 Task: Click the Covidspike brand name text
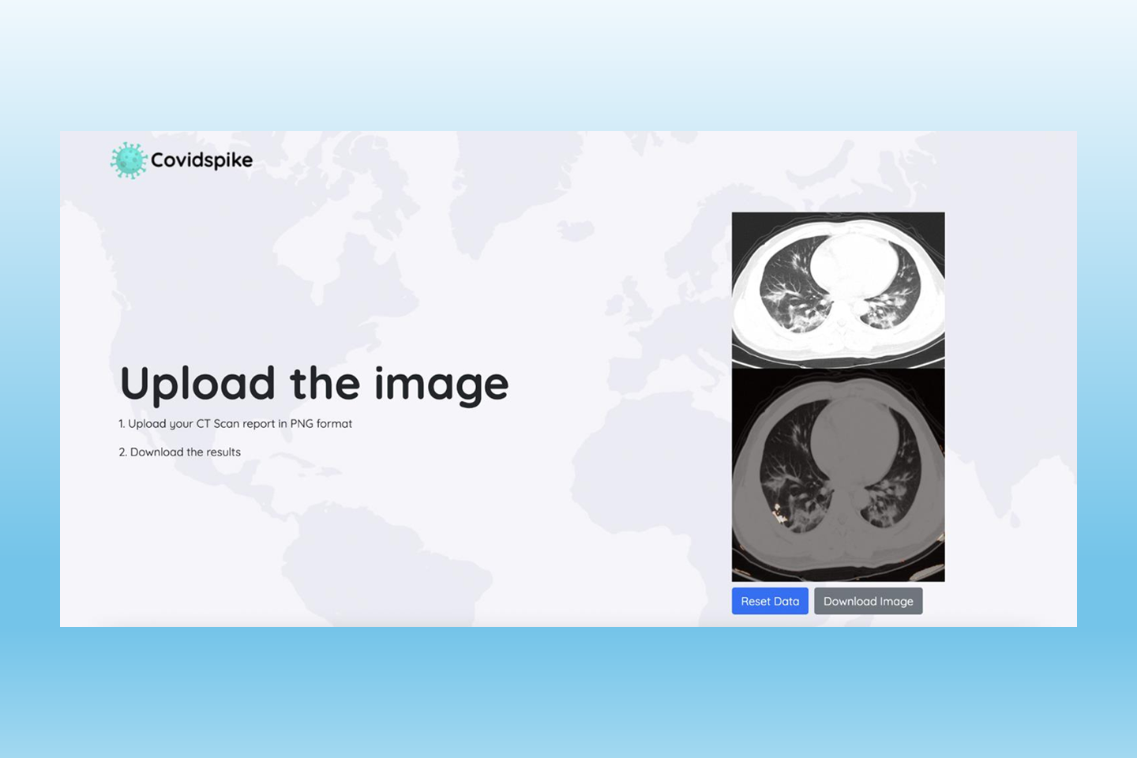[201, 160]
